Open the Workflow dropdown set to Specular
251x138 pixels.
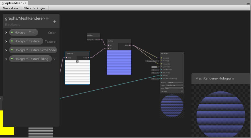[175, 82]
